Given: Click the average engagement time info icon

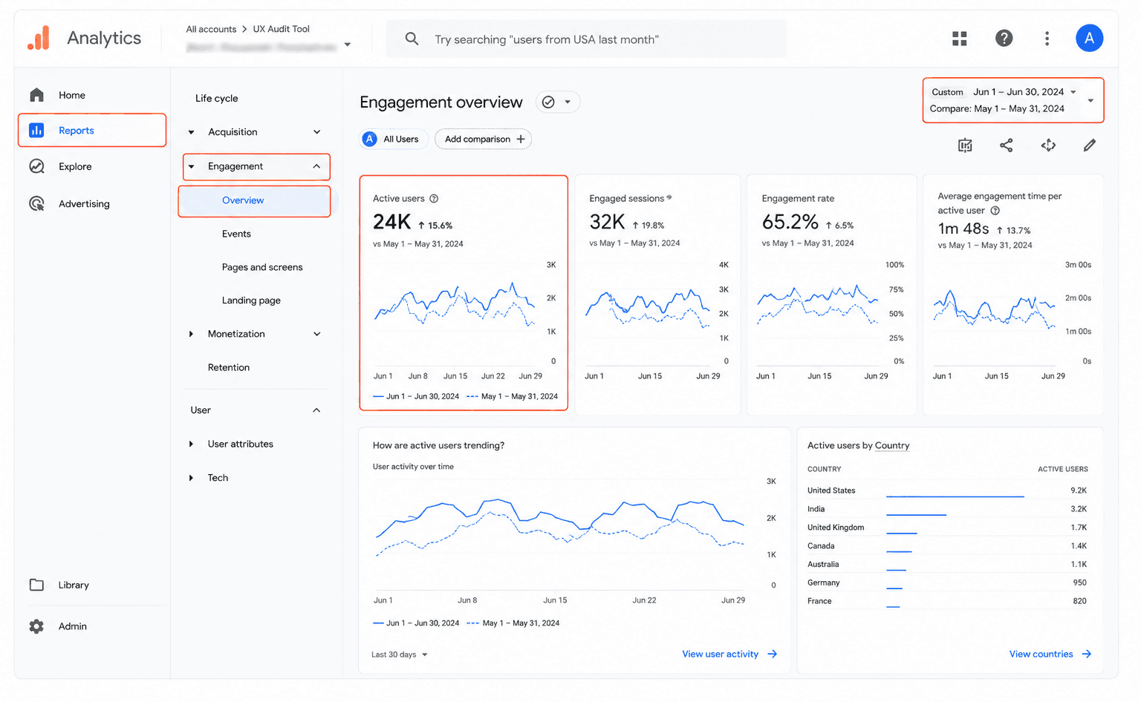Looking at the screenshot, I should click(x=995, y=211).
